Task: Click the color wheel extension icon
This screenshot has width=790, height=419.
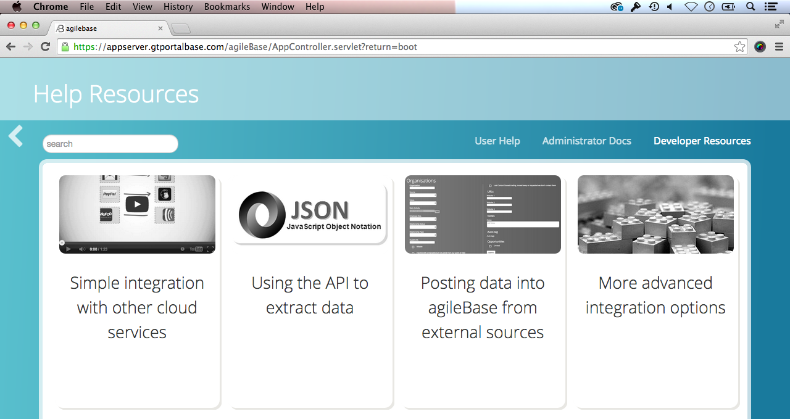Action: coord(760,47)
